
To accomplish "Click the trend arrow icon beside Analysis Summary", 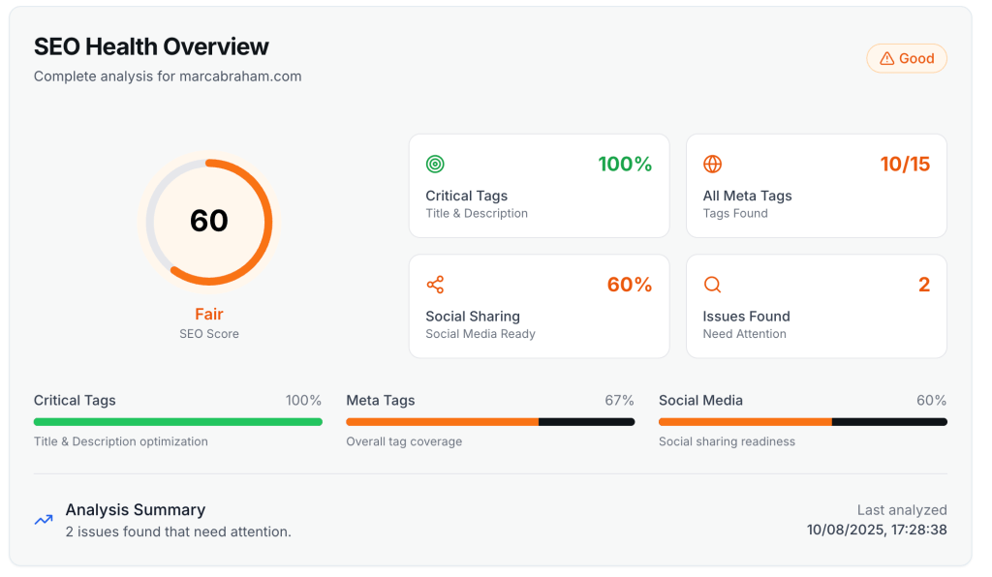I will click(x=44, y=520).
